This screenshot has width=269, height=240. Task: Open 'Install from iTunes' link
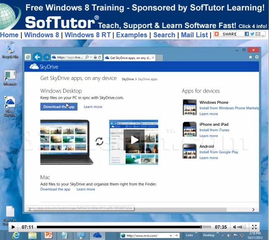pyautogui.click(x=214, y=130)
